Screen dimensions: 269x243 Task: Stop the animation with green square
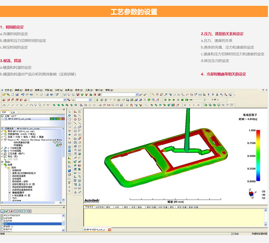click(182, 100)
